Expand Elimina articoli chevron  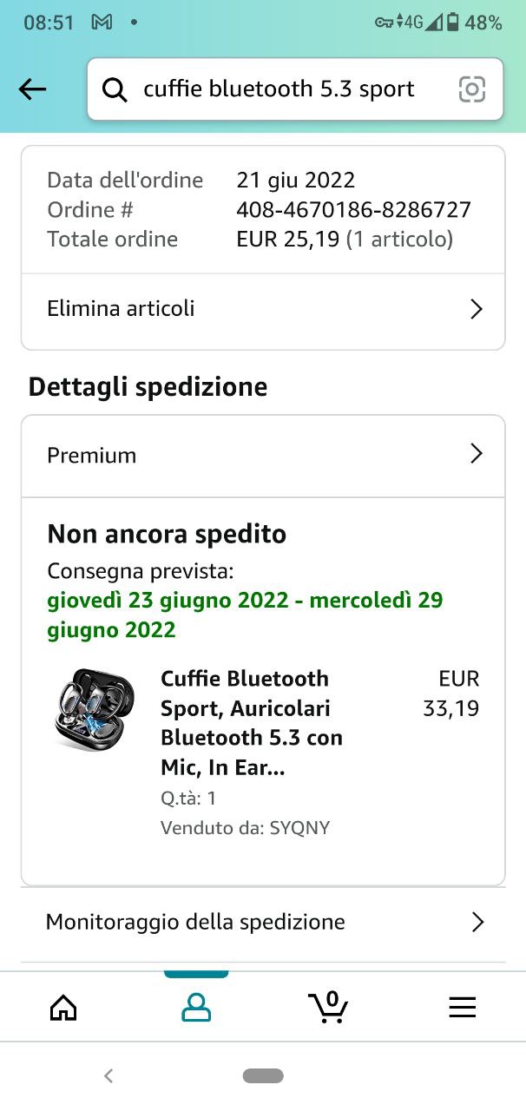476,309
